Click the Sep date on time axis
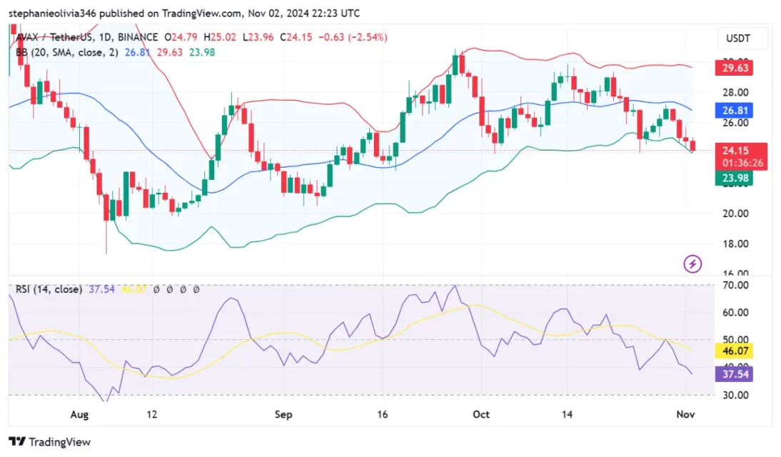The width and height of the screenshot is (781, 457). [x=283, y=415]
